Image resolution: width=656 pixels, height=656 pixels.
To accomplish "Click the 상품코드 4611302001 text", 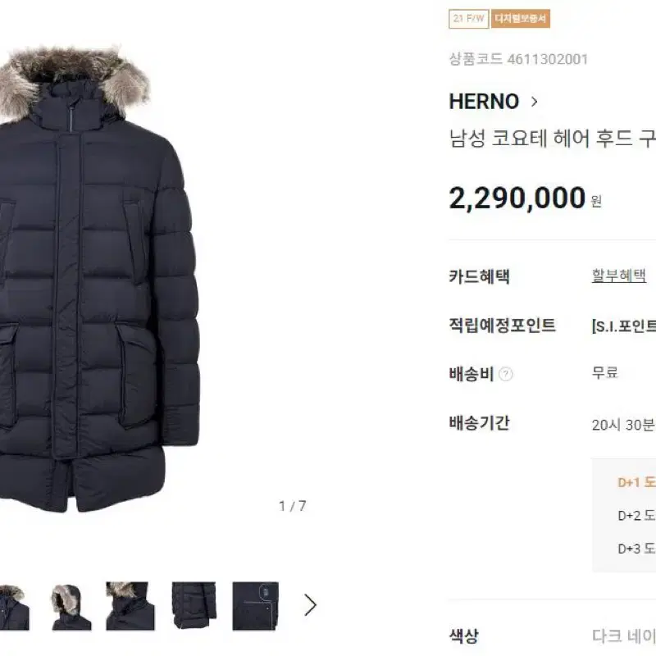I will [x=518, y=59].
